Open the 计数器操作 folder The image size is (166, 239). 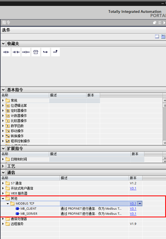tap(16, 116)
